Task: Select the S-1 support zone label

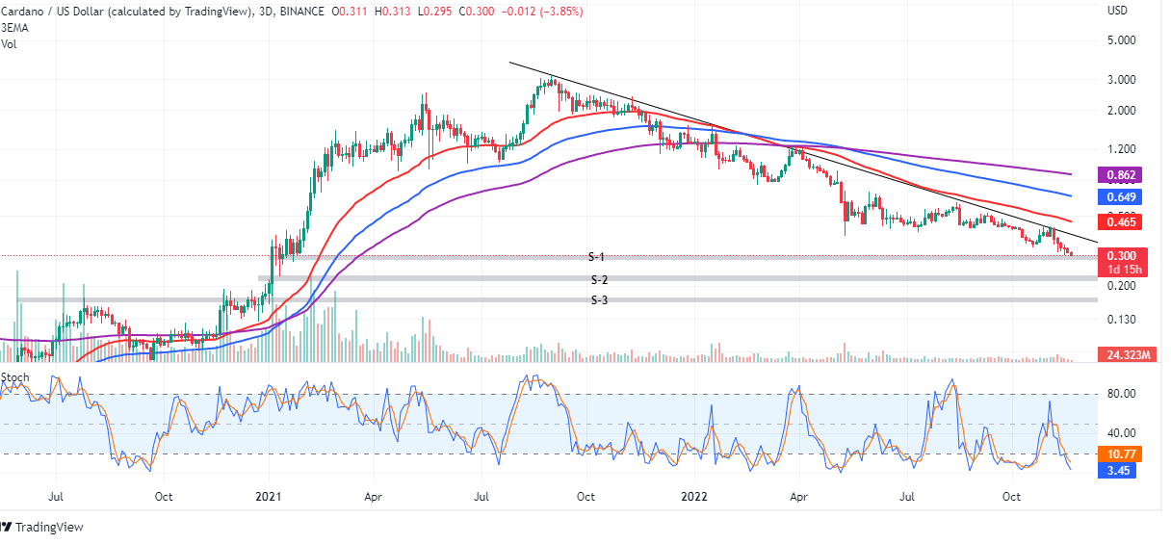Action: coord(597,257)
